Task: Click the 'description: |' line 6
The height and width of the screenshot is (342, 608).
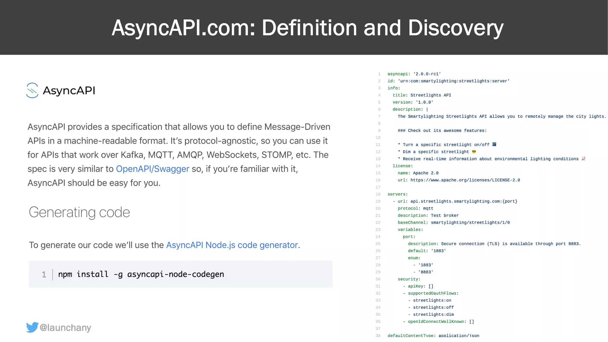Action: tap(410, 110)
